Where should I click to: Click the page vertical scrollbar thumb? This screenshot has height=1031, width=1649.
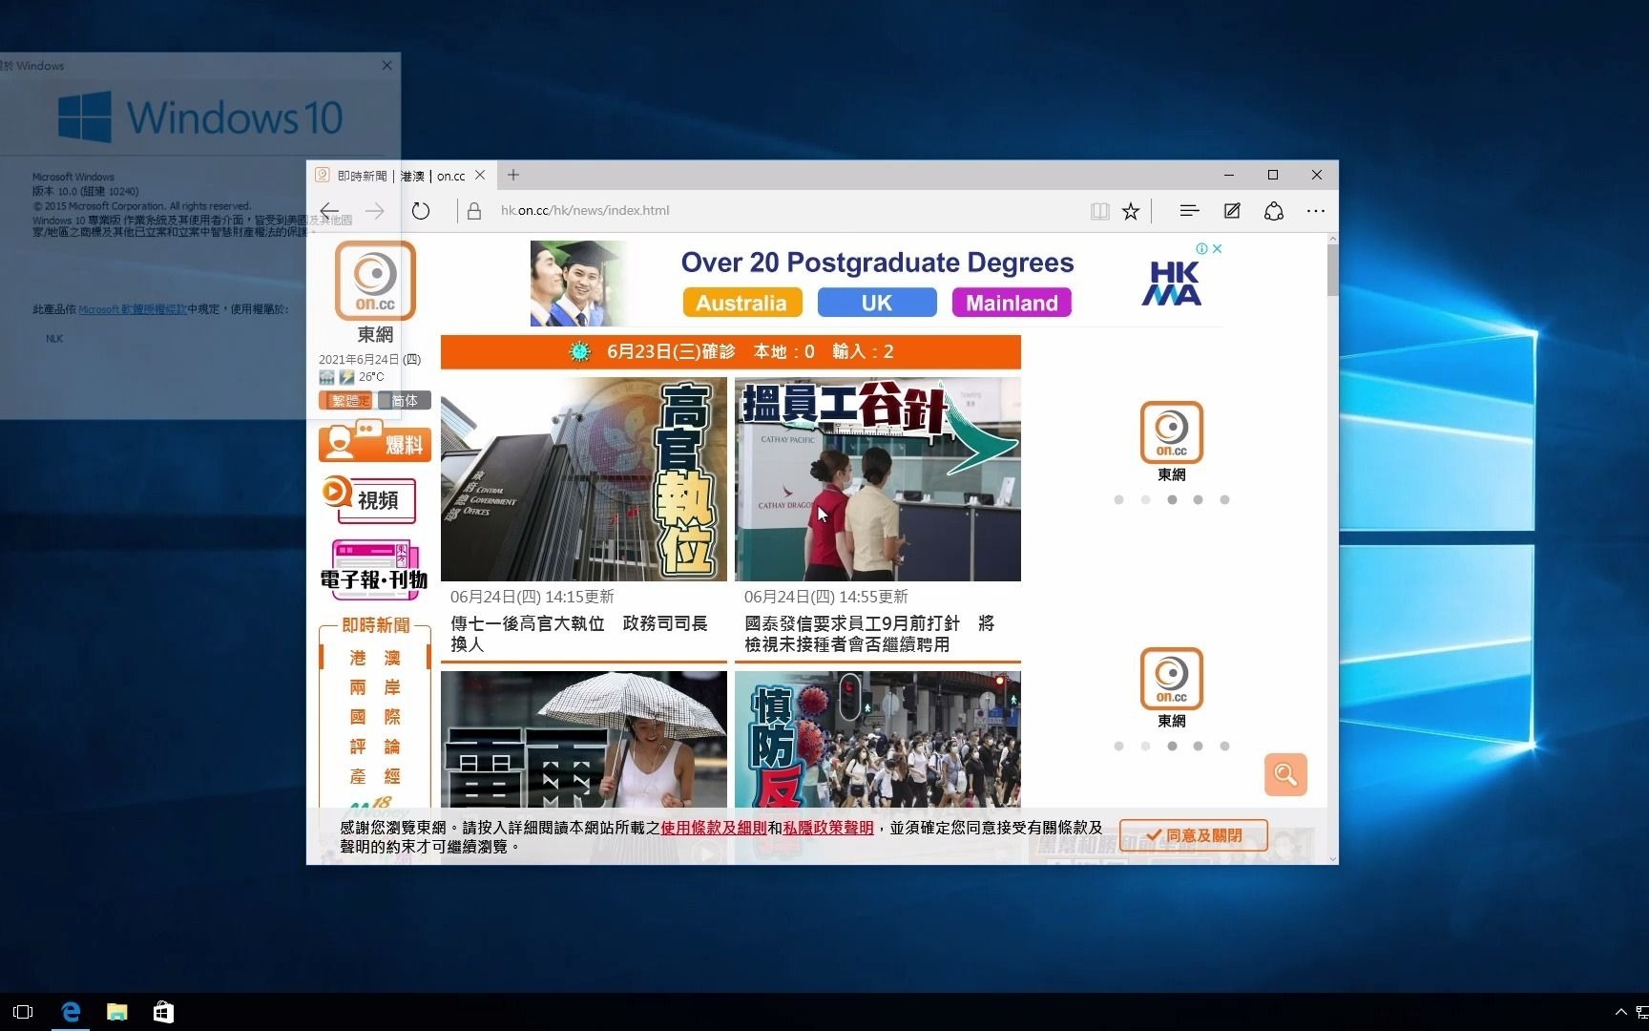coord(1332,269)
